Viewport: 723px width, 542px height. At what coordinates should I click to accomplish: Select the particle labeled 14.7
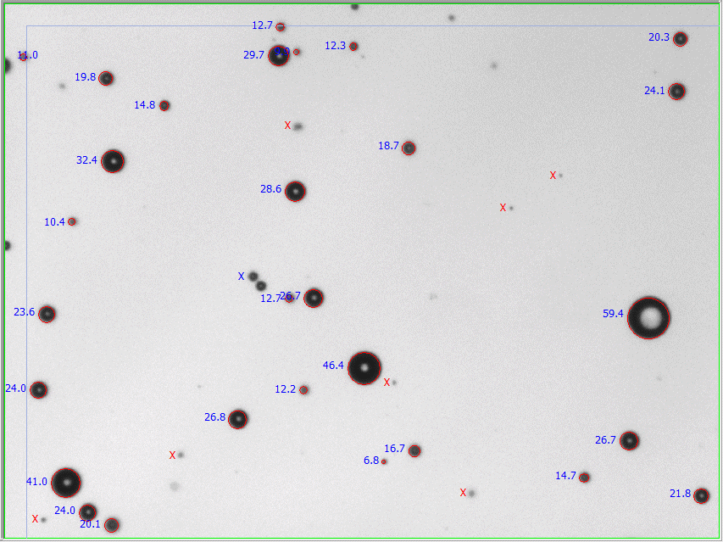[584, 478]
